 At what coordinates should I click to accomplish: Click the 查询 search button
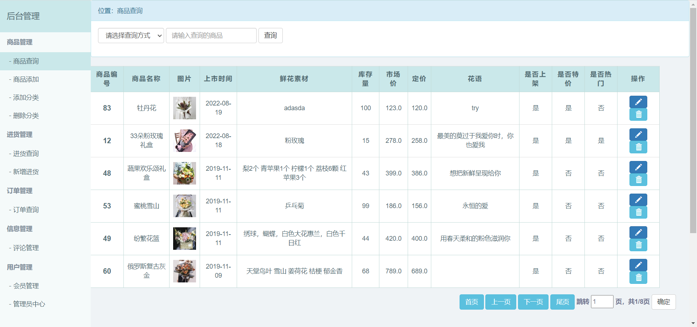coord(270,36)
